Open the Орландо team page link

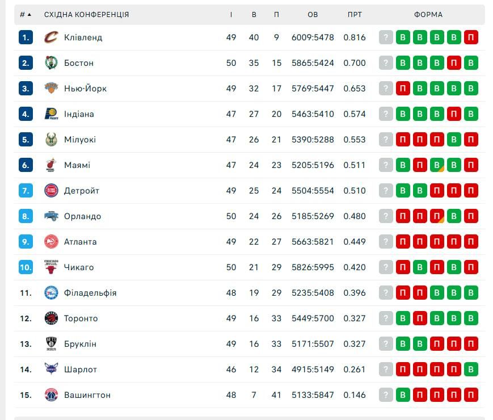pyautogui.click(x=82, y=216)
